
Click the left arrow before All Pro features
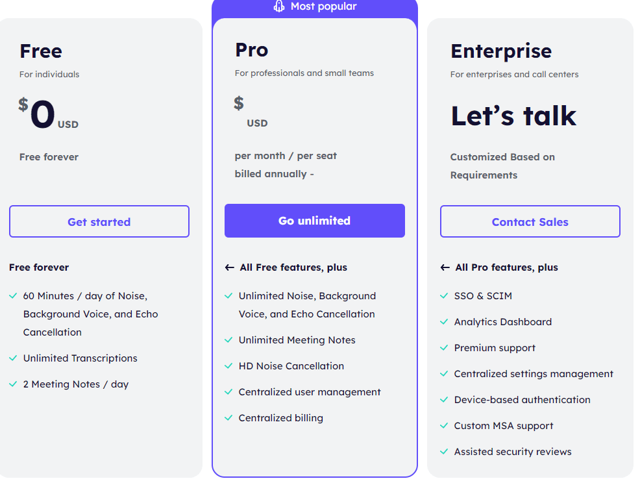coord(445,267)
